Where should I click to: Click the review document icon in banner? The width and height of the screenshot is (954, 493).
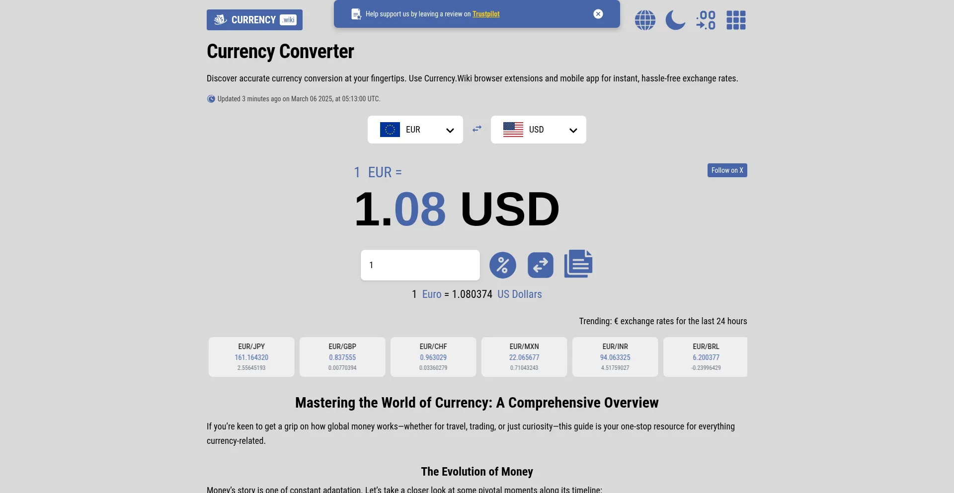tap(356, 14)
